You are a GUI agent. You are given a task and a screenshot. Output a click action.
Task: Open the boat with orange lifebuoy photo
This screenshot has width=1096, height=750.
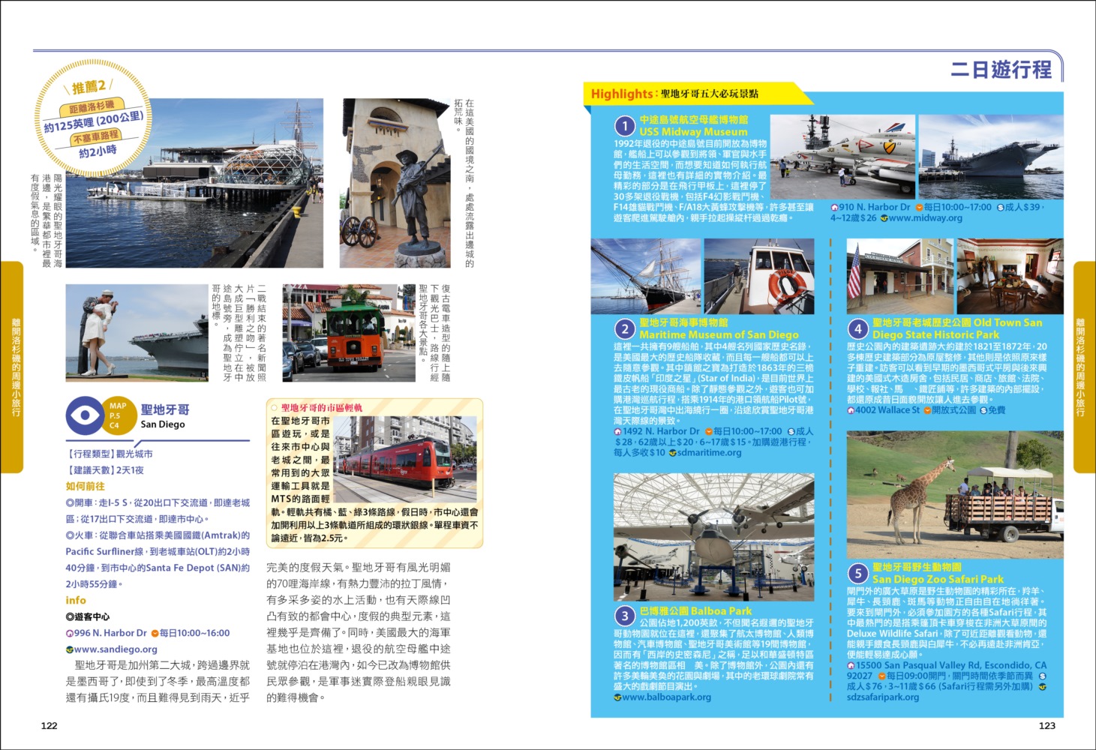(x=759, y=276)
